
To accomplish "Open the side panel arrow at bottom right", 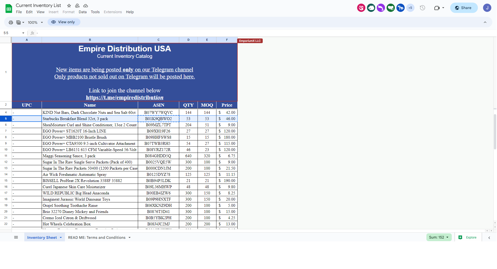I will pos(489,238).
